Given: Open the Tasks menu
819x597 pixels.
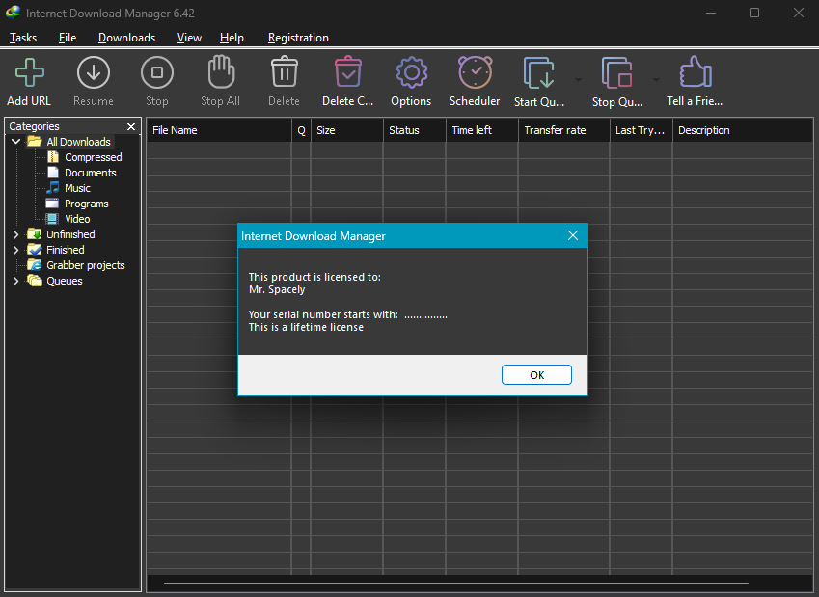Looking at the screenshot, I should click(x=23, y=38).
